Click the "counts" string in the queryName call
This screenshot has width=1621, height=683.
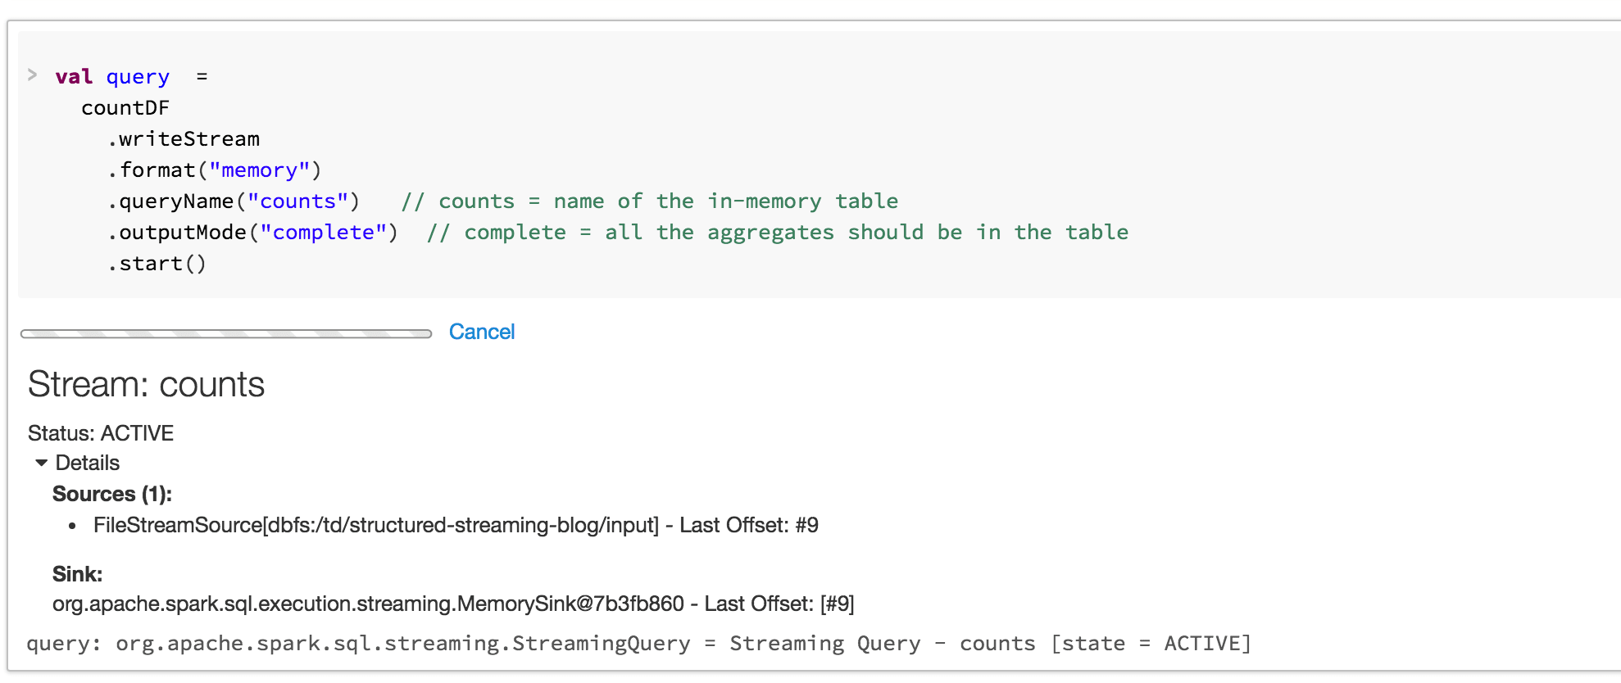pos(298,201)
